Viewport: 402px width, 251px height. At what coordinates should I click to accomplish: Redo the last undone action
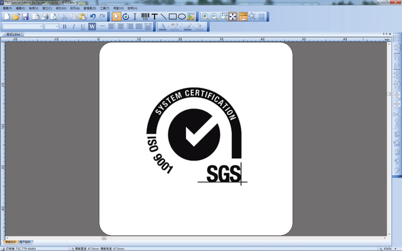coord(102,17)
